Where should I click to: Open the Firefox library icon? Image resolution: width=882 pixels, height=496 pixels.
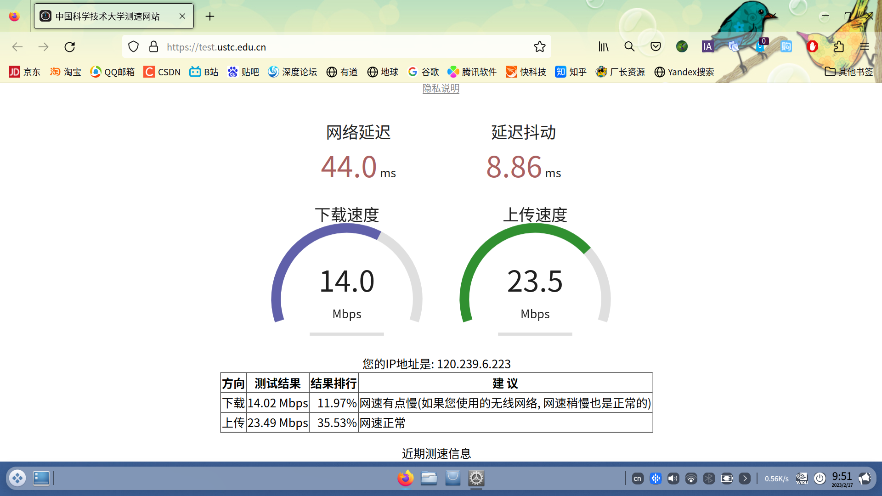pyautogui.click(x=603, y=46)
